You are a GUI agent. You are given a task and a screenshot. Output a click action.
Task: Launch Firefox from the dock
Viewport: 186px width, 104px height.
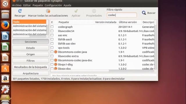[x=5, y=25]
